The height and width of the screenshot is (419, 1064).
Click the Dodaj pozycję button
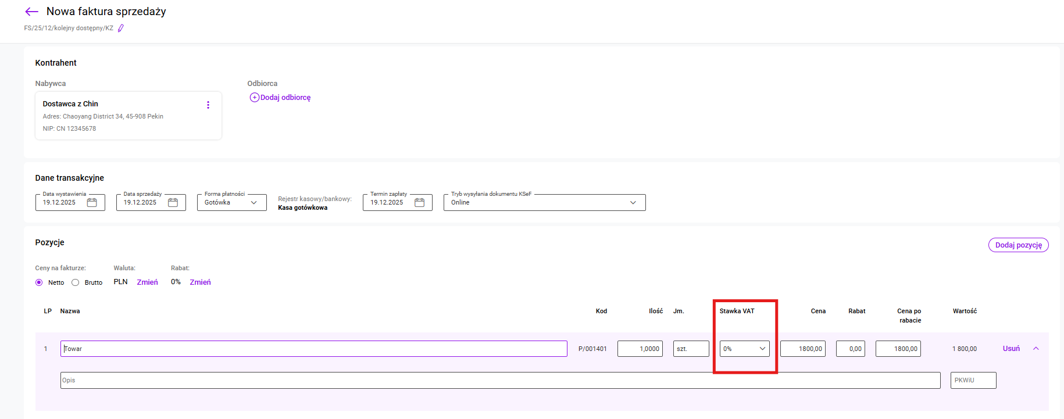[x=1018, y=245]
